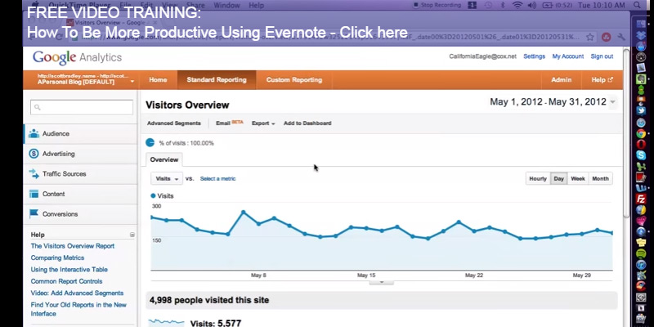
Task: Open the My Account link
Action: click(x=568, y=56)
